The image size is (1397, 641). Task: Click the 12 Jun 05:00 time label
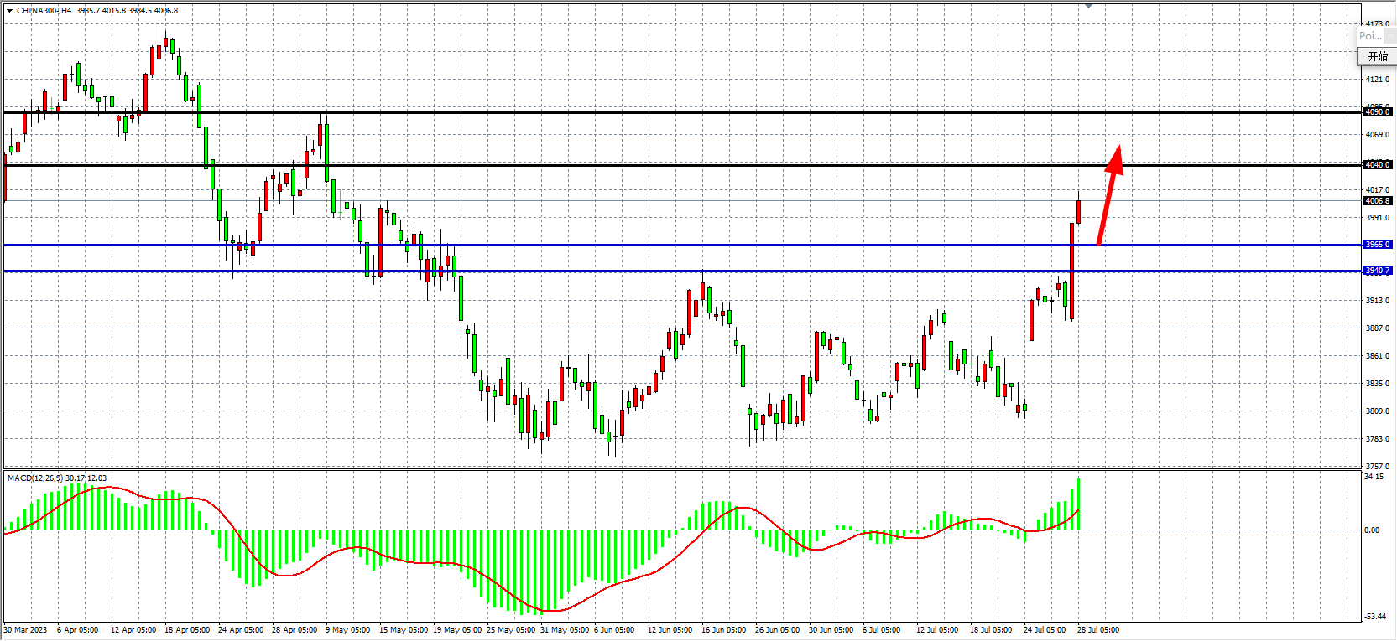pos(670,630)
